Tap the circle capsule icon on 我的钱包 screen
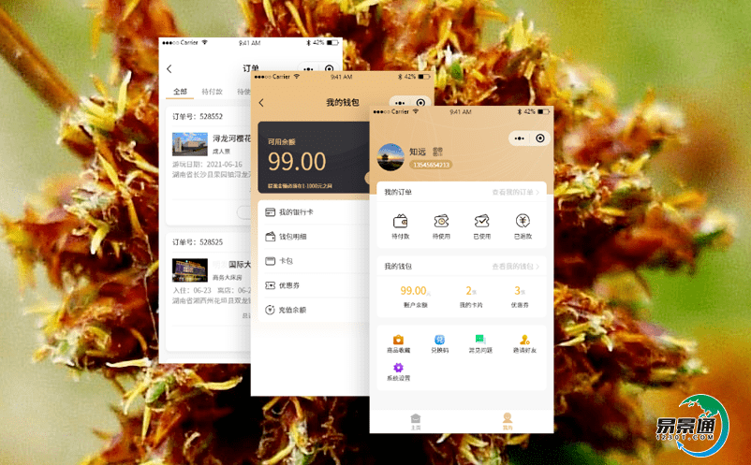This screenshot has width=751, height=465. pyautogui.click(x=420, y=103)
